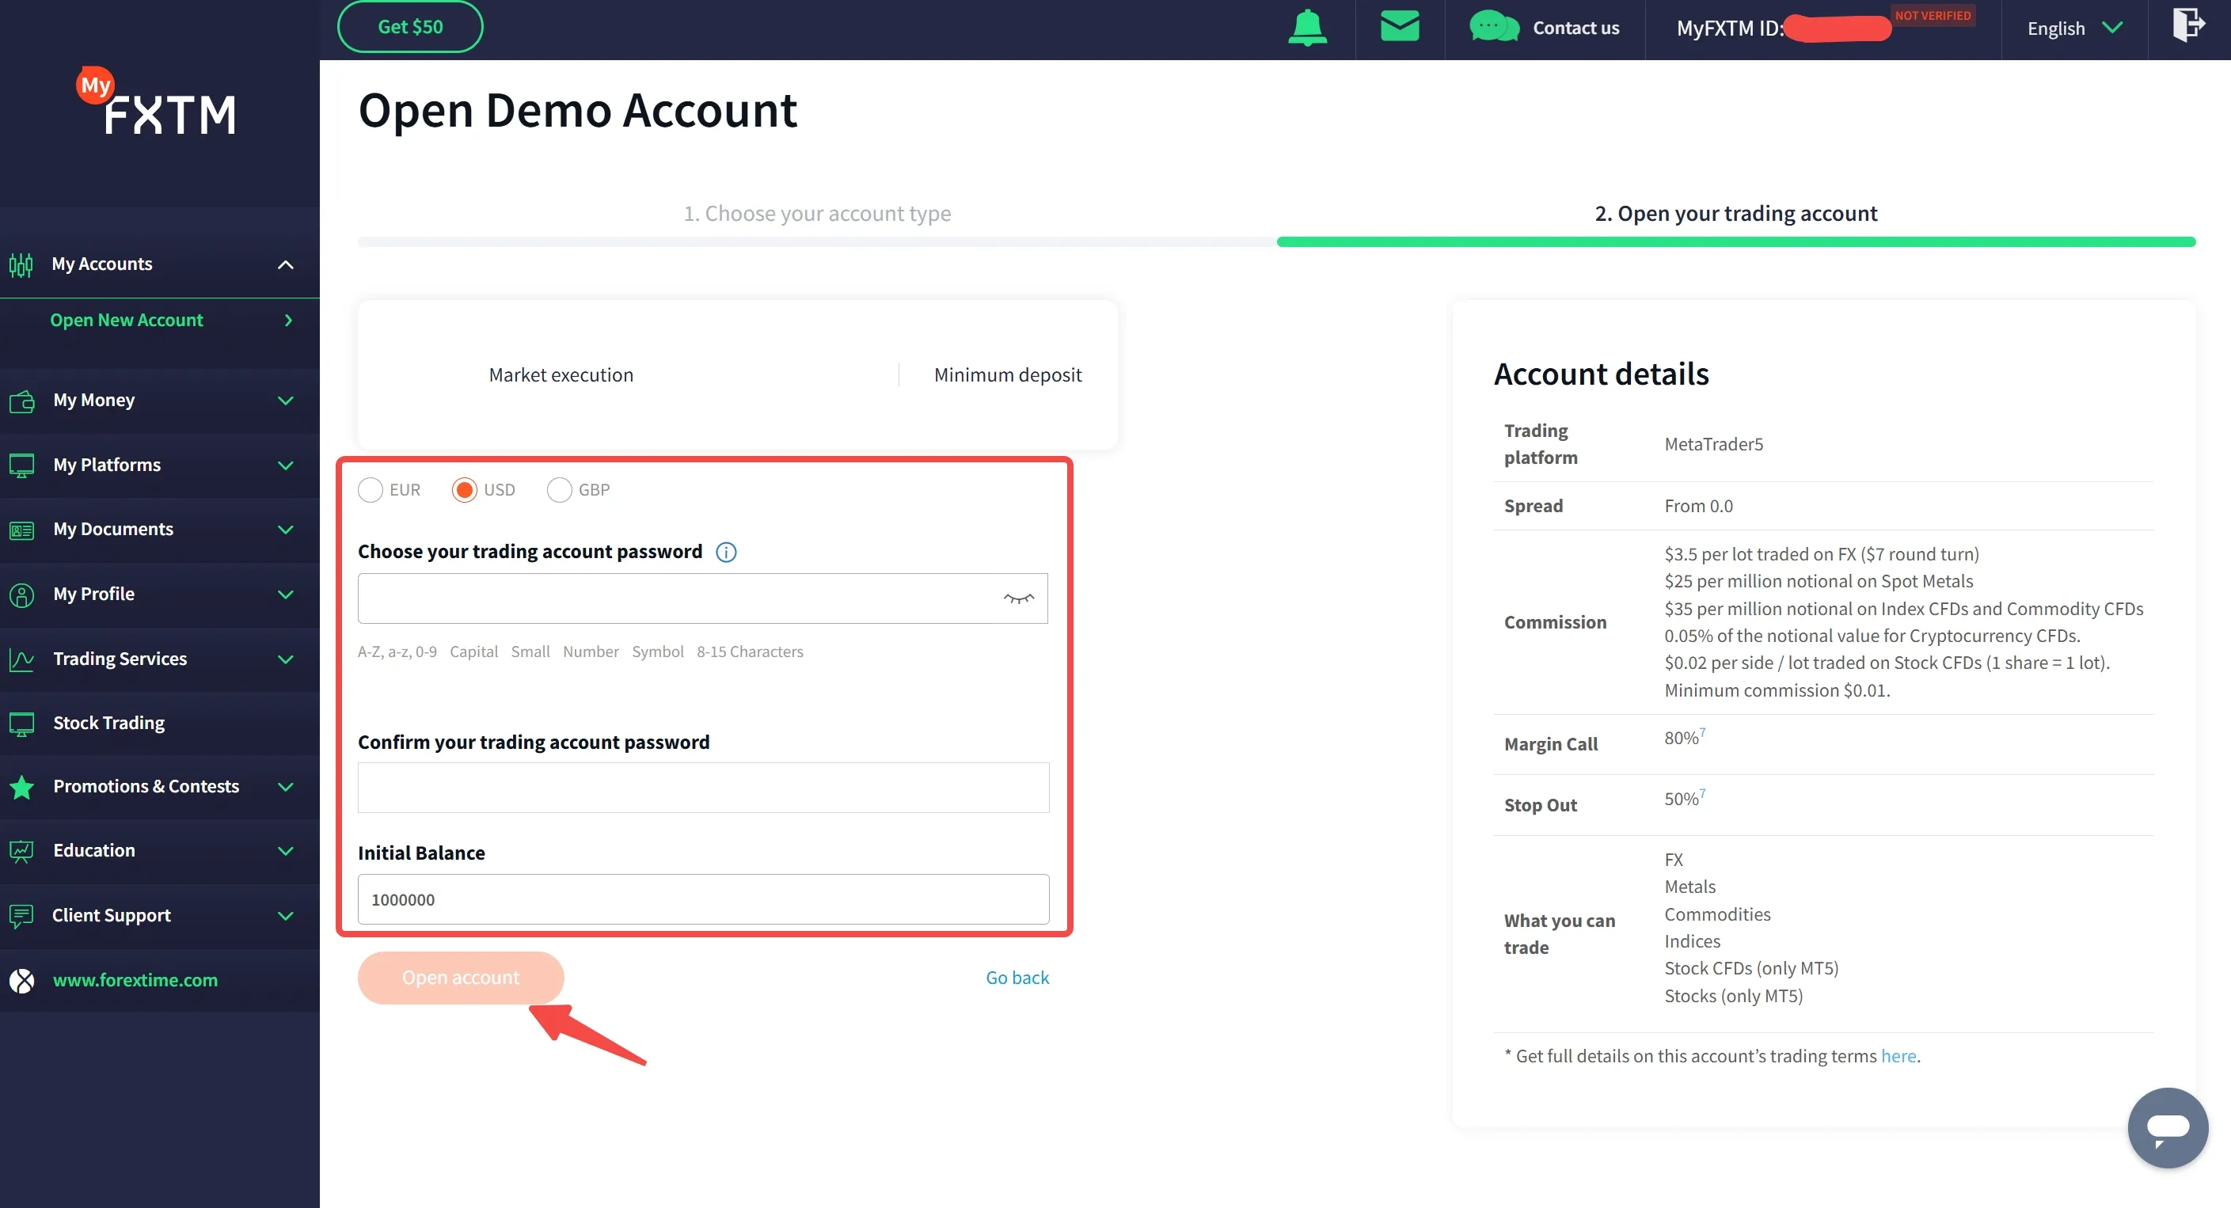Expand the My Money menu chevron
The height and width of the screenshot is (1208, 2231).
coord(286,401)
